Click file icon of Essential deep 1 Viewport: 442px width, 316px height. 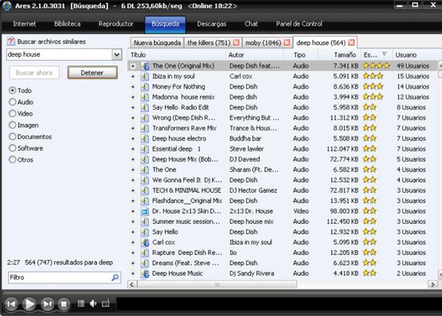point(144,149)
